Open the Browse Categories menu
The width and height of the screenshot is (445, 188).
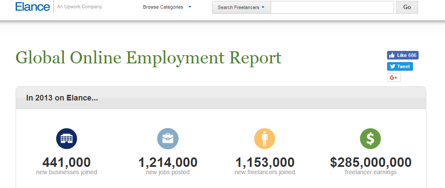167,7
